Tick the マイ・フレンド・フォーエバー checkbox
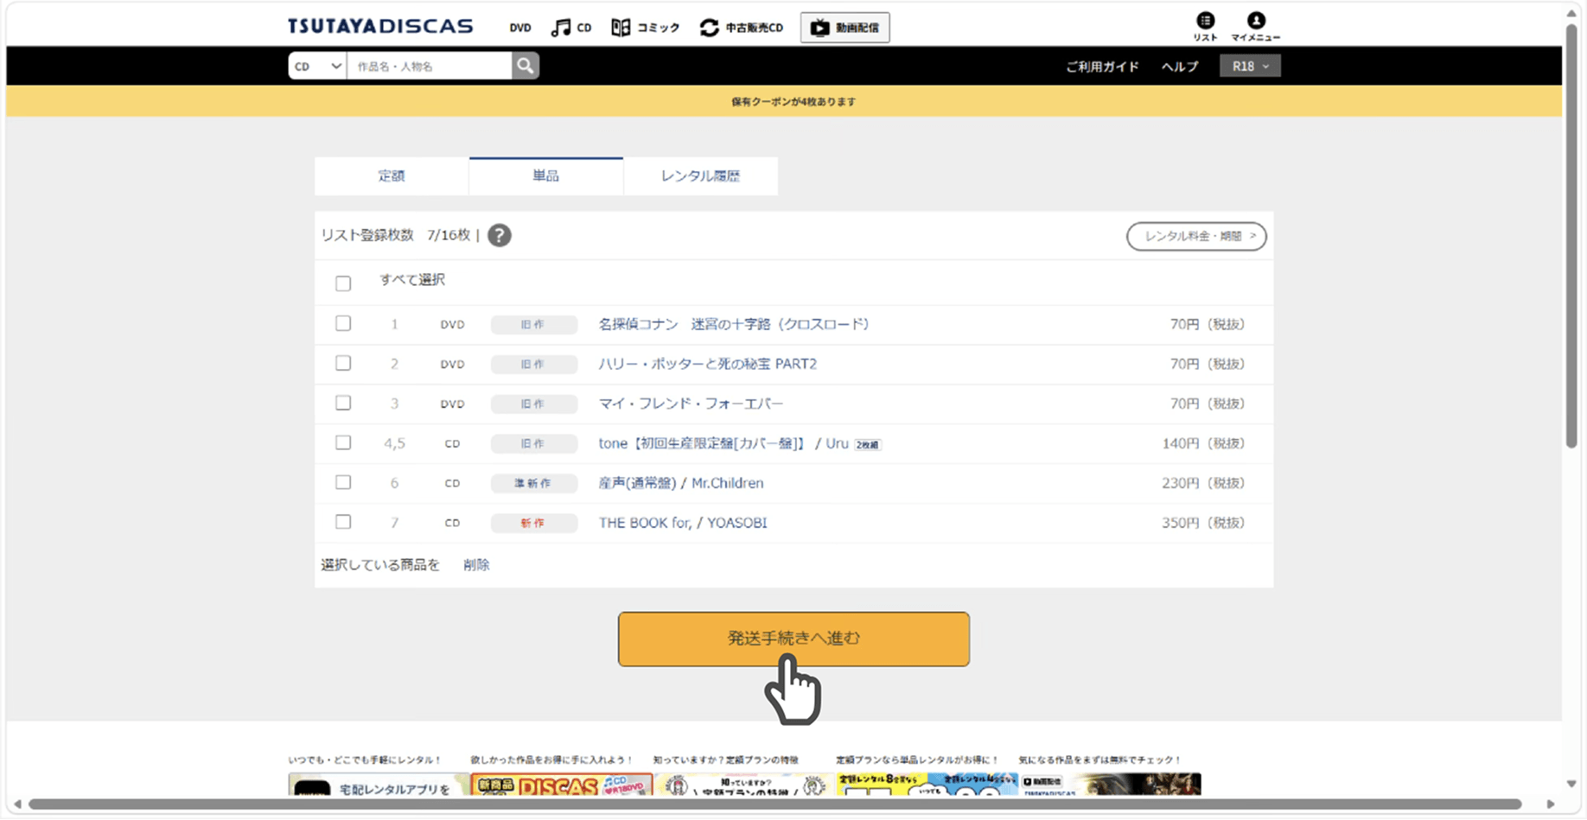 (343, 403)
